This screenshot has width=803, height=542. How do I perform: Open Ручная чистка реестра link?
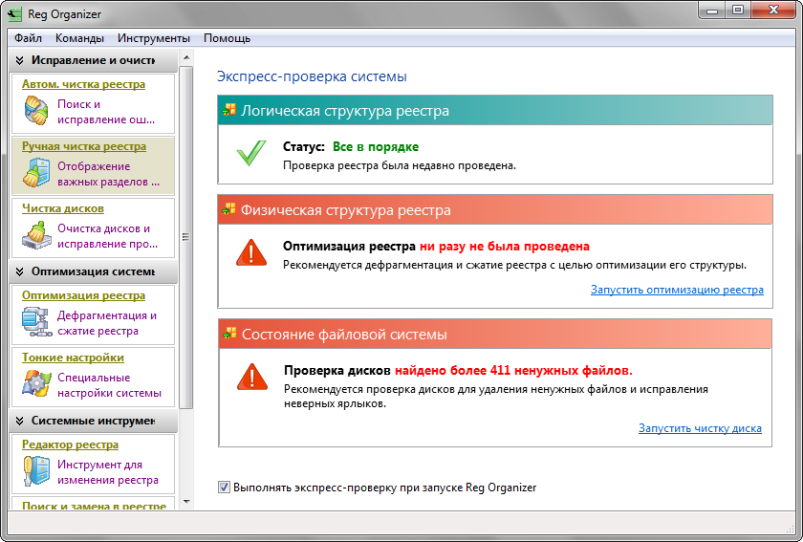pyautogui.click(x=84, y=146)
